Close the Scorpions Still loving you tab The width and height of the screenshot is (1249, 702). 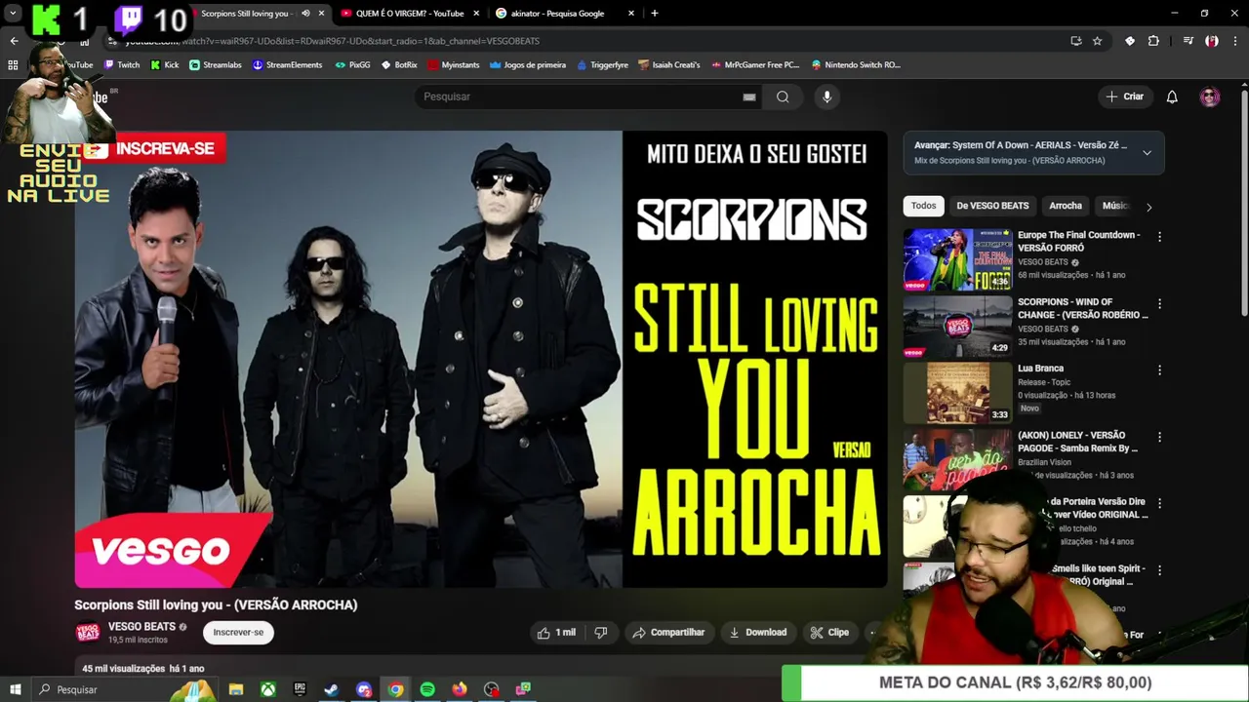321,14
